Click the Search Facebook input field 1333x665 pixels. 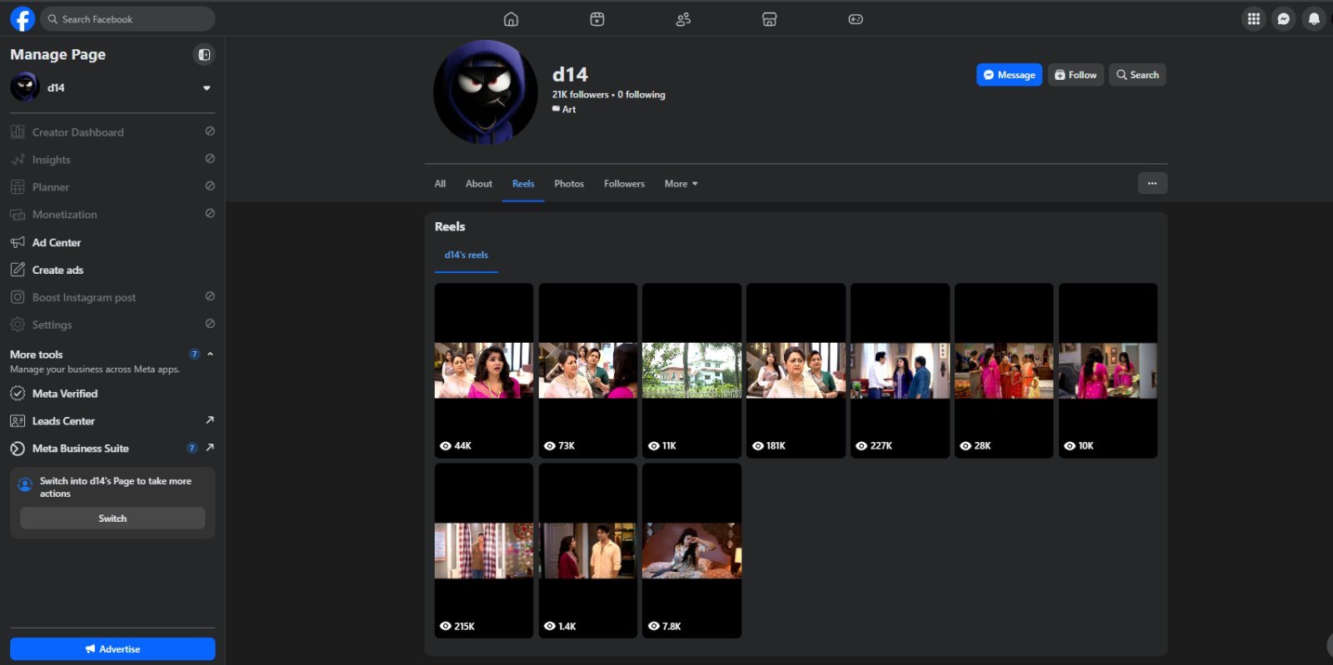click(127, 19)
